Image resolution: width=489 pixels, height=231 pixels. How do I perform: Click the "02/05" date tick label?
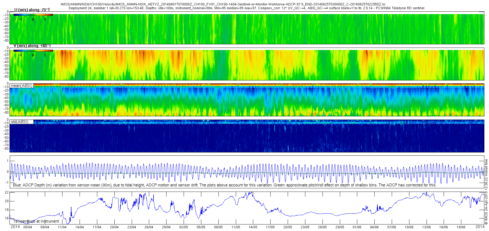(184, 227)
